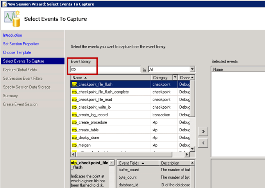Screen dimensions: 265x188
Task: Click the add event right-arrow button
Action: pos(203,130)
